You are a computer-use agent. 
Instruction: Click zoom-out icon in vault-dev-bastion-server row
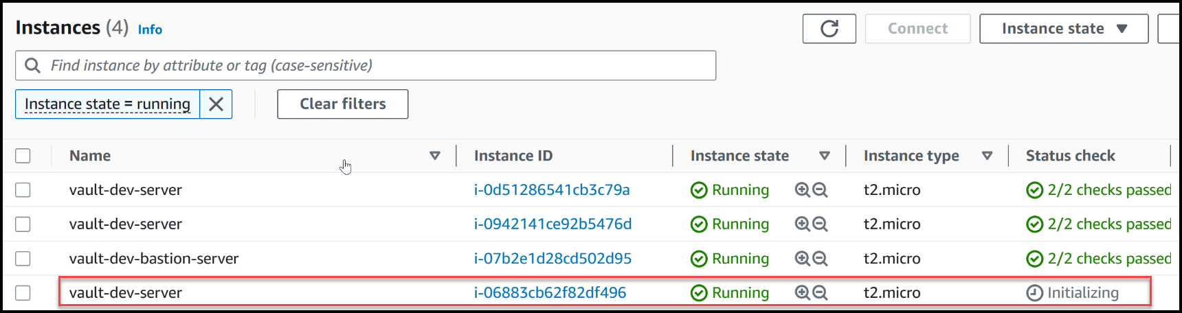click(820, 259)
